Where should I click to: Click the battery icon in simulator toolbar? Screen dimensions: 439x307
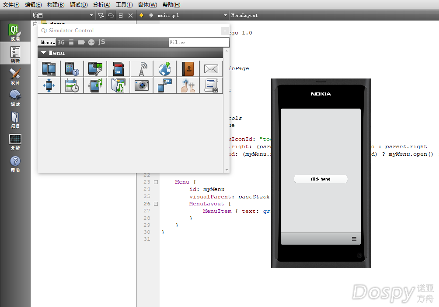coord(81,42)
